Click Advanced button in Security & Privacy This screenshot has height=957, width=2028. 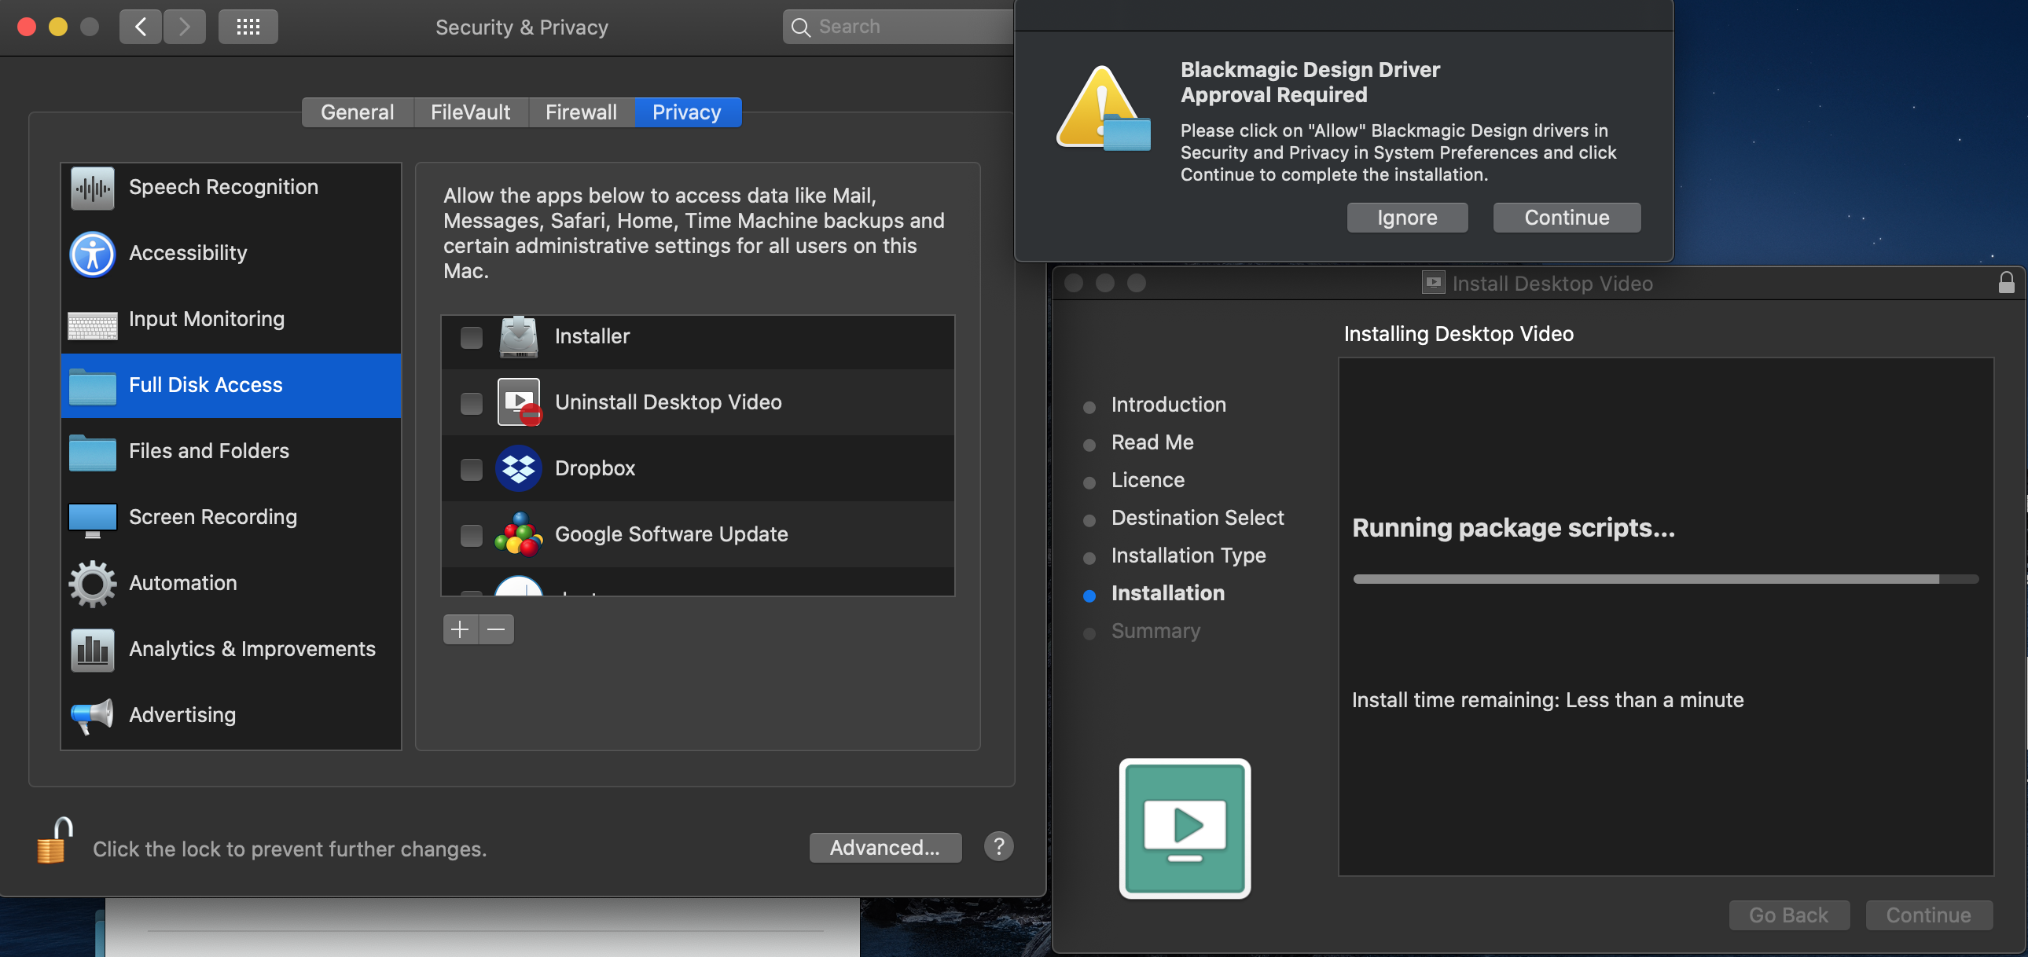(x=886, y=847)
